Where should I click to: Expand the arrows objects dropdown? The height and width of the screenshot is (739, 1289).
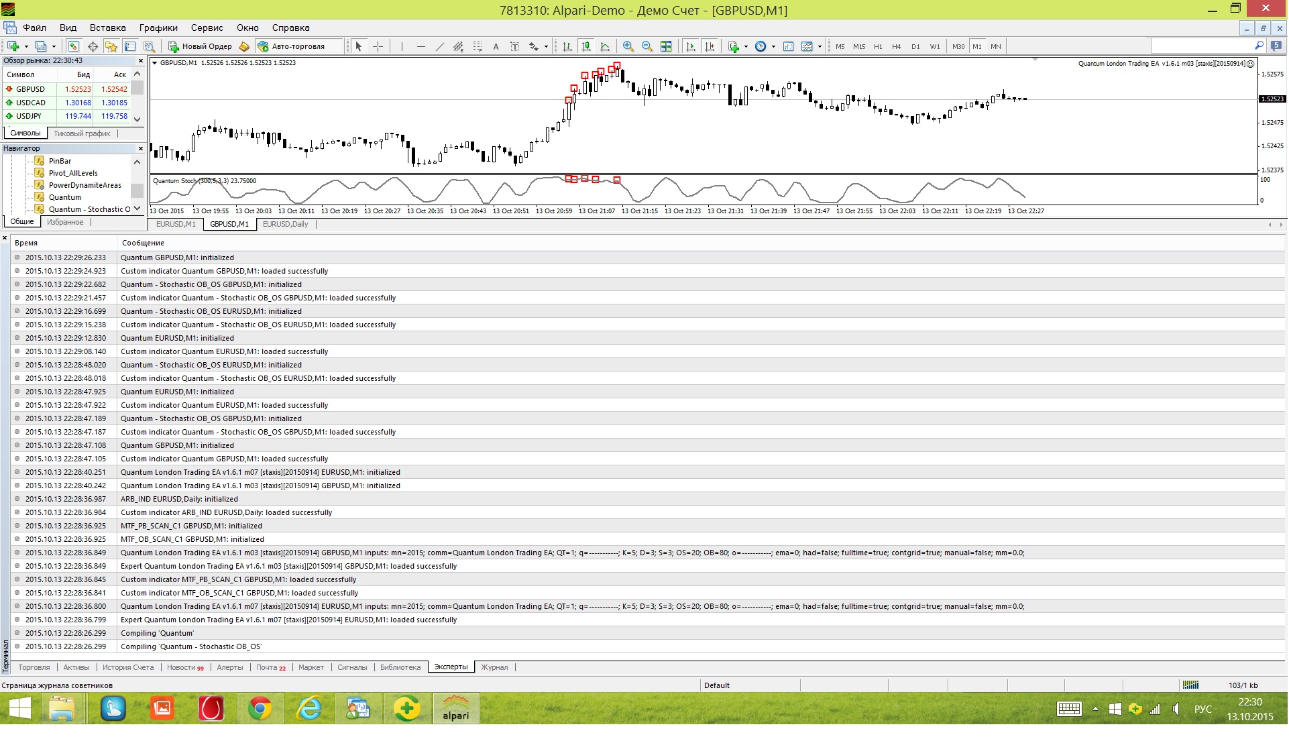546,46
